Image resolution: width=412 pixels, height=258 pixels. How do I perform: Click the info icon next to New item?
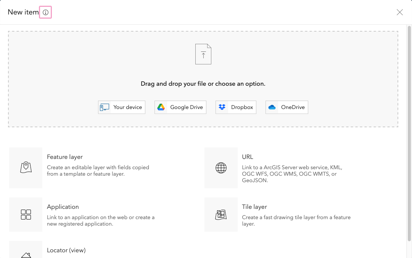(x=45, y=12)
